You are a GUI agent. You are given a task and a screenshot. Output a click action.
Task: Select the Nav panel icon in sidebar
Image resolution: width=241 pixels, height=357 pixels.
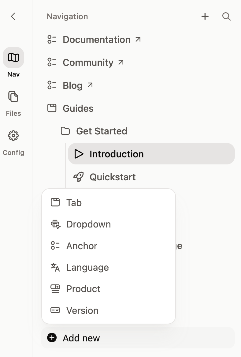coord(13,57)
